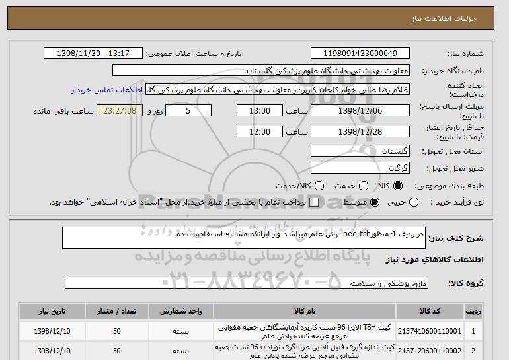
Task: Click the response deadline date 1398/12/06
Action: point(360,110)
